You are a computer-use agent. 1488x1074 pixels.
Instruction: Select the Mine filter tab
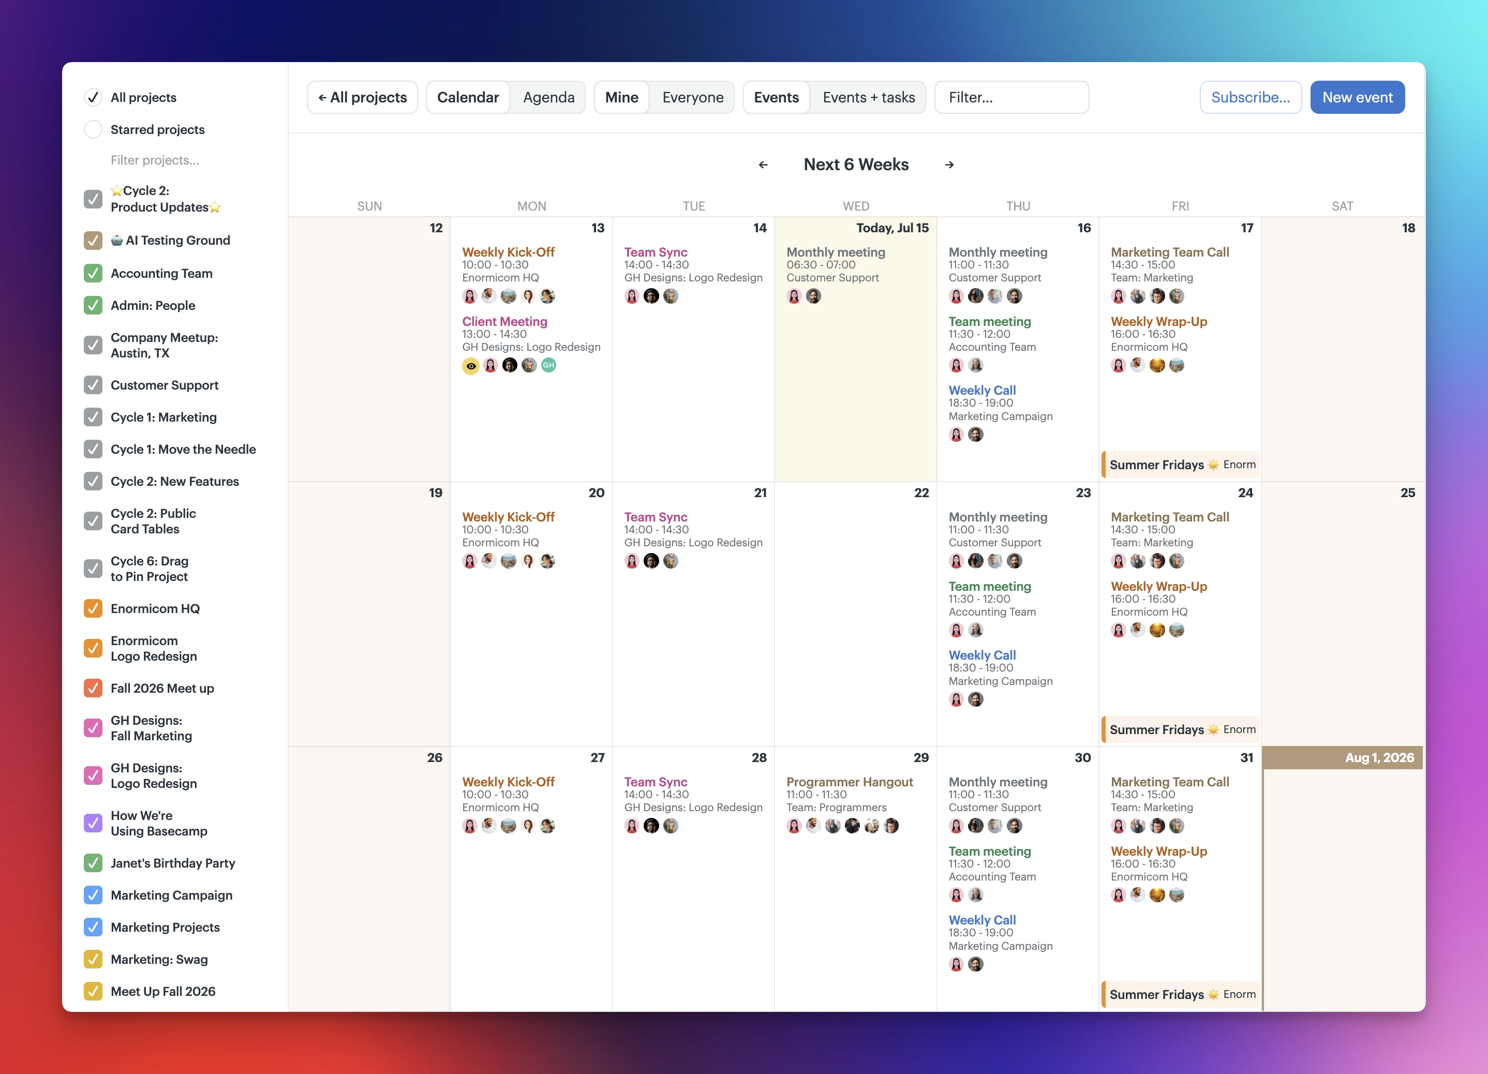(621, 97)
